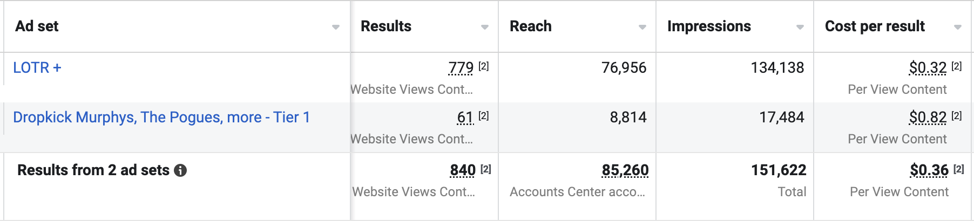The height and width of the screenshot is (221, 974).
Task: Open the Cost per result dropdown arrow
Action: [957, 27]
